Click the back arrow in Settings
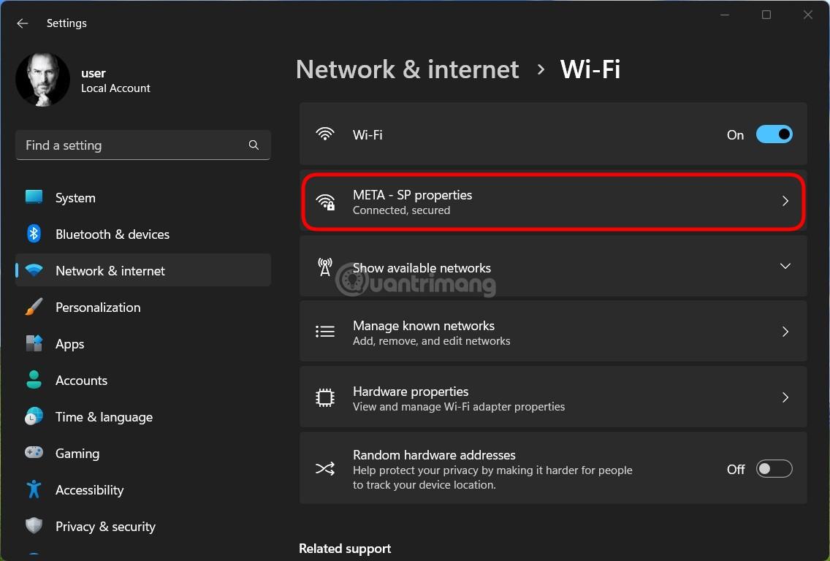The height and width of the screenshot is (561, 830). click(22, 23)
